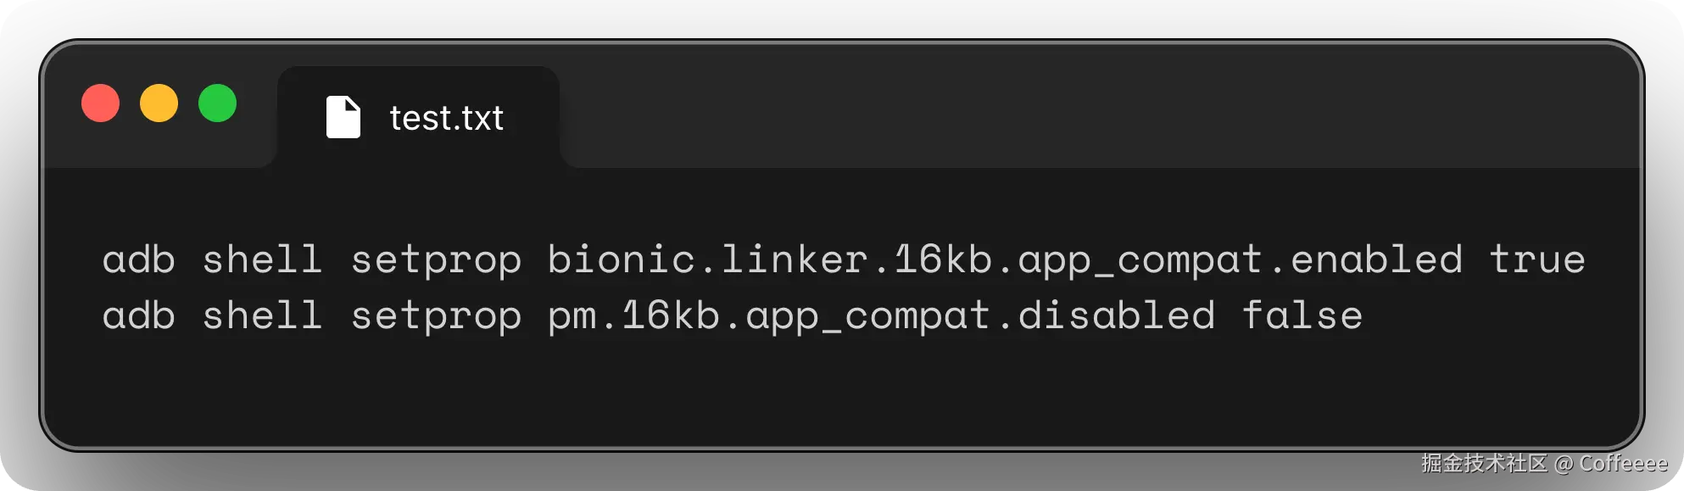Click the value "false" ending line two

tap(1302, 315)
